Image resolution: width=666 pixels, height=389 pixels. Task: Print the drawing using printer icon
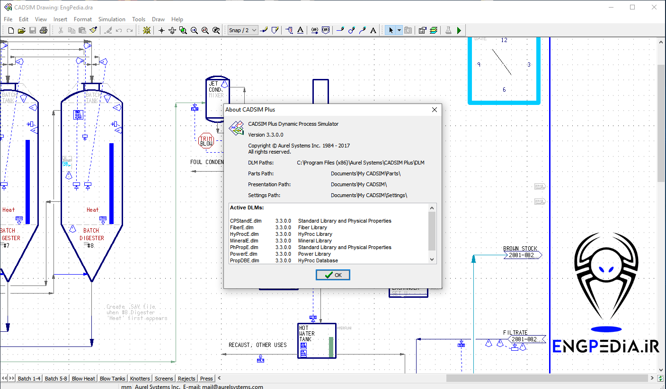[44, 30]
